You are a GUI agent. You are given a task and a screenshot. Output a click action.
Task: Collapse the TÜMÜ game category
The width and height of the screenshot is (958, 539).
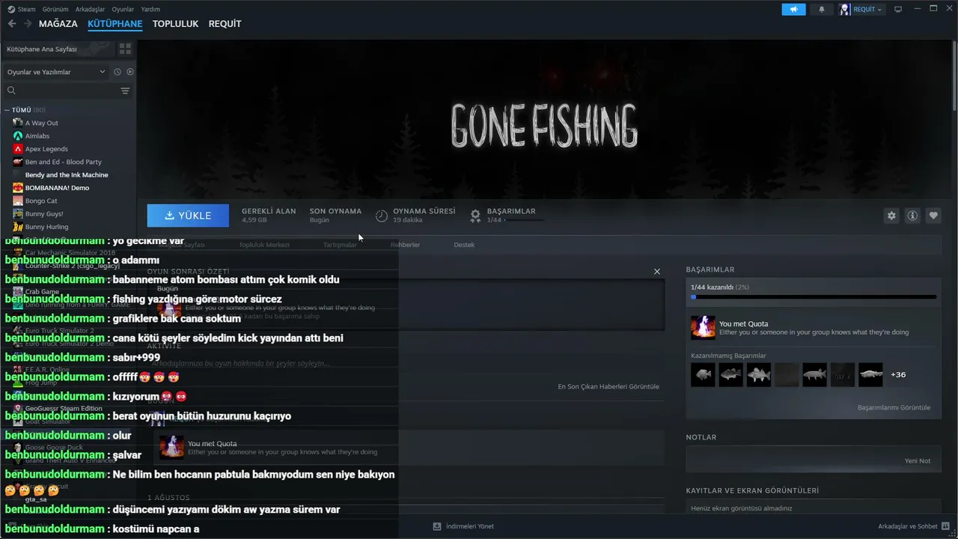[7, 110]
